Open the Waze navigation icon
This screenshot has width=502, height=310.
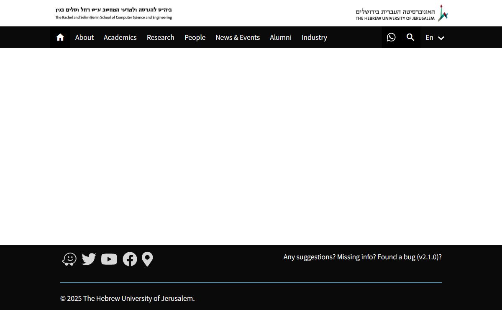69,259
